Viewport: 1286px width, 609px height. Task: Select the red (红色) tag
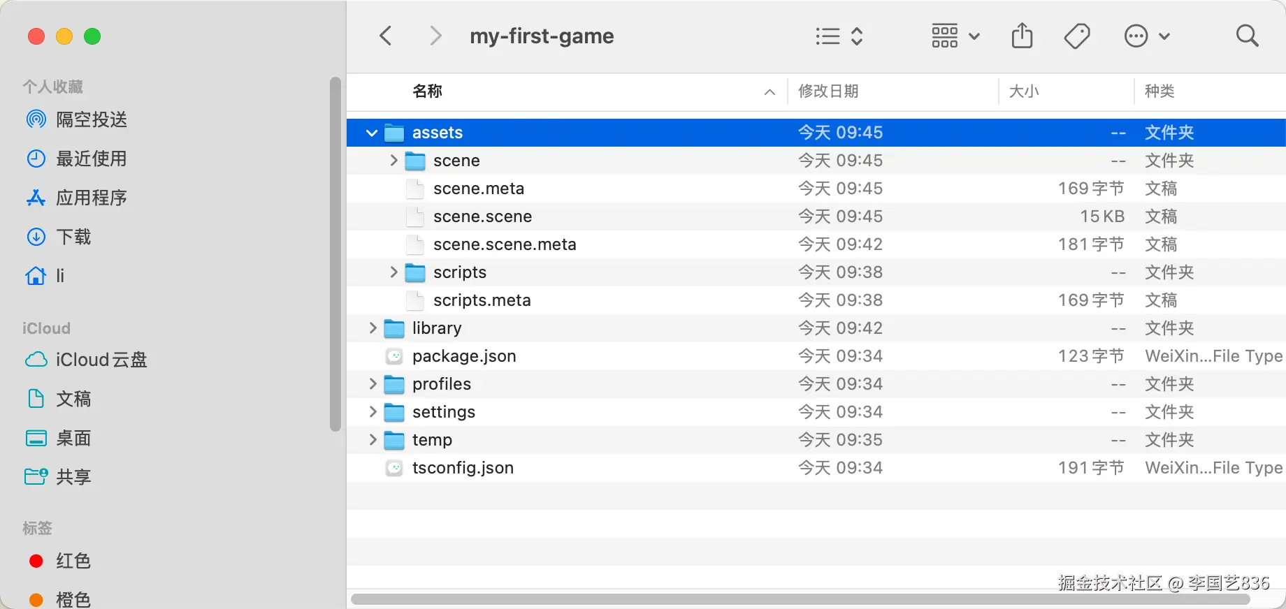pyautogui.click(x=60, y=561)
